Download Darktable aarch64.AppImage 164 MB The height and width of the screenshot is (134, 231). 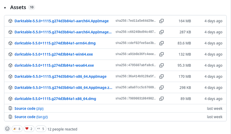[62, 21]
